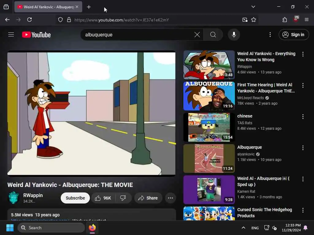Open YouTube settings three-dot menu

pyautogui.click(x=270, y=35)
